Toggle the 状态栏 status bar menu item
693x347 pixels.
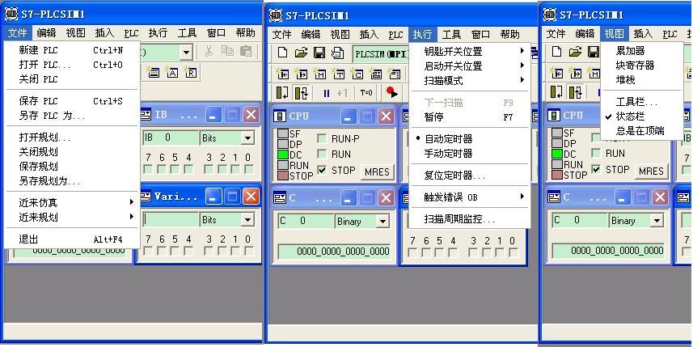(630, 116)
